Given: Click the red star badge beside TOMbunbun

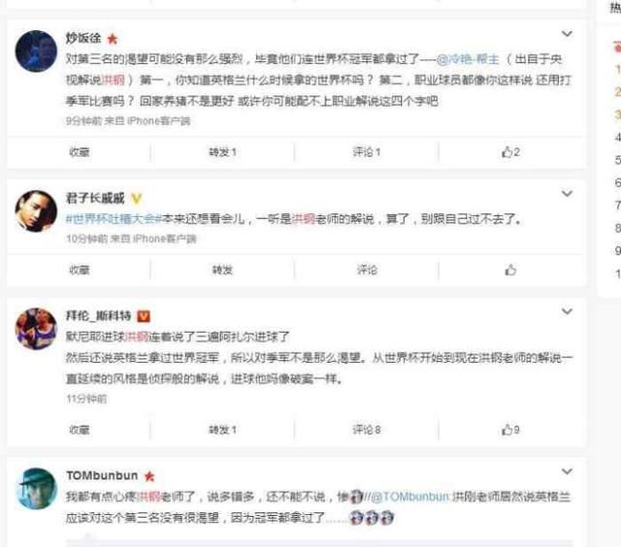Looking at the screenshot, I should click(149, 476).
